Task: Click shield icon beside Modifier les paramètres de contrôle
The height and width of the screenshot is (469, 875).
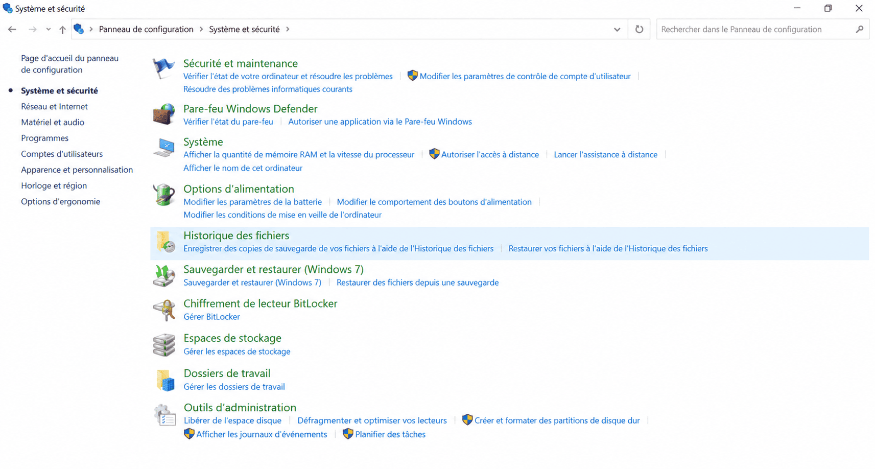Action: tap(412, 76)
